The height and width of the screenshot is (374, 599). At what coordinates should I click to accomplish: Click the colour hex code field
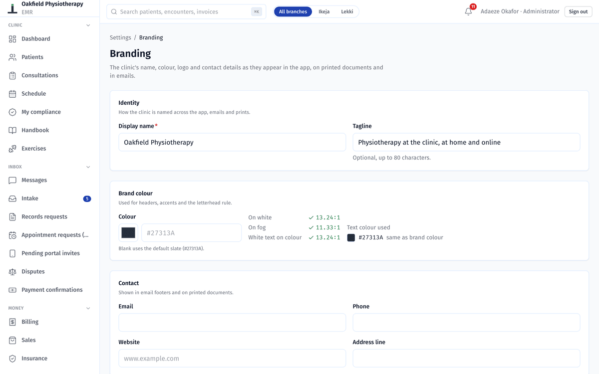point(192,233)
